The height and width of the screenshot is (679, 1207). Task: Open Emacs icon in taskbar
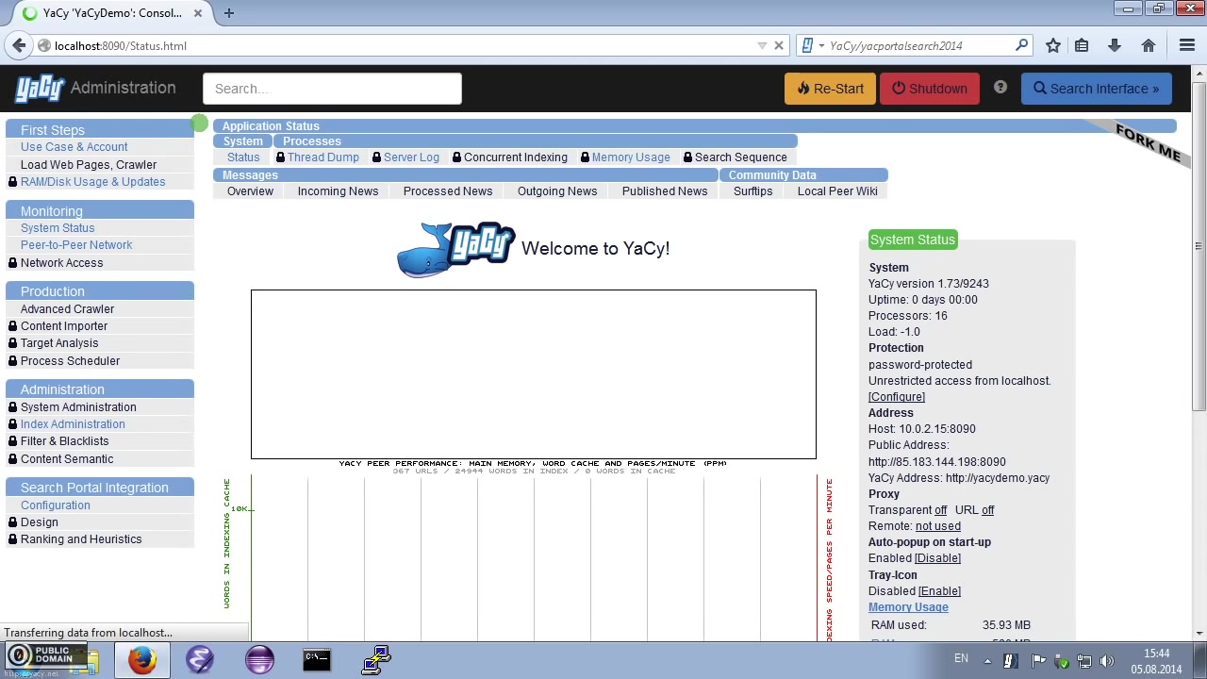(200, 660)
